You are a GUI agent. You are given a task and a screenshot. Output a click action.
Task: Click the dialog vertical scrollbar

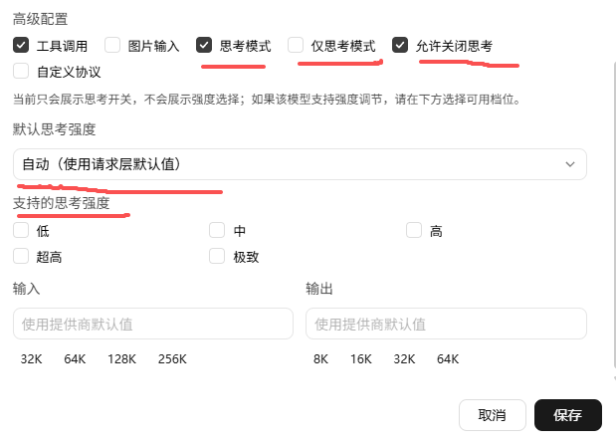(x=614, y=214)
